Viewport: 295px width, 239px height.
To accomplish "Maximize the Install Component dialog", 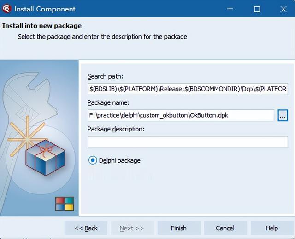I will tap(257, 9).
